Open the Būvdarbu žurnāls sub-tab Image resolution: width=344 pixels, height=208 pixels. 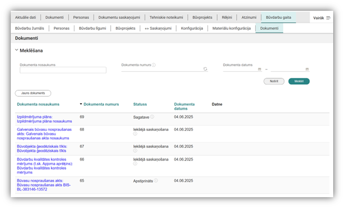click(x=29, y=28)
